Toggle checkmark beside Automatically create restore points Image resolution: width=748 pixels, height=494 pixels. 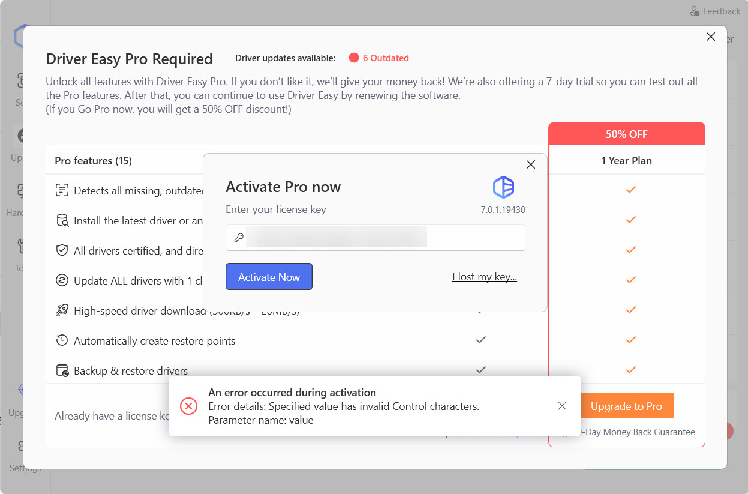pos(480,340)
